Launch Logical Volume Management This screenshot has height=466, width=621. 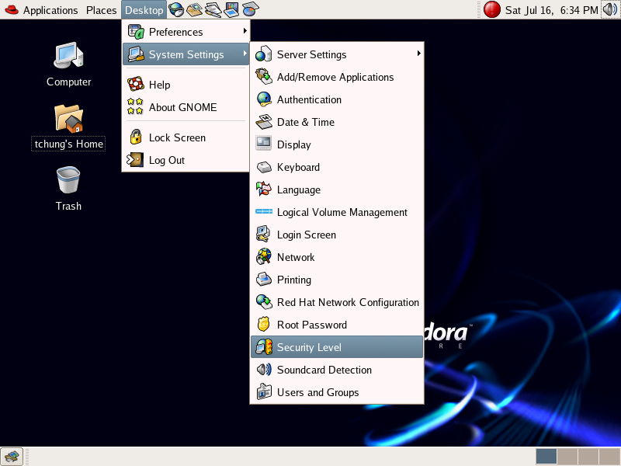(337, 212)
